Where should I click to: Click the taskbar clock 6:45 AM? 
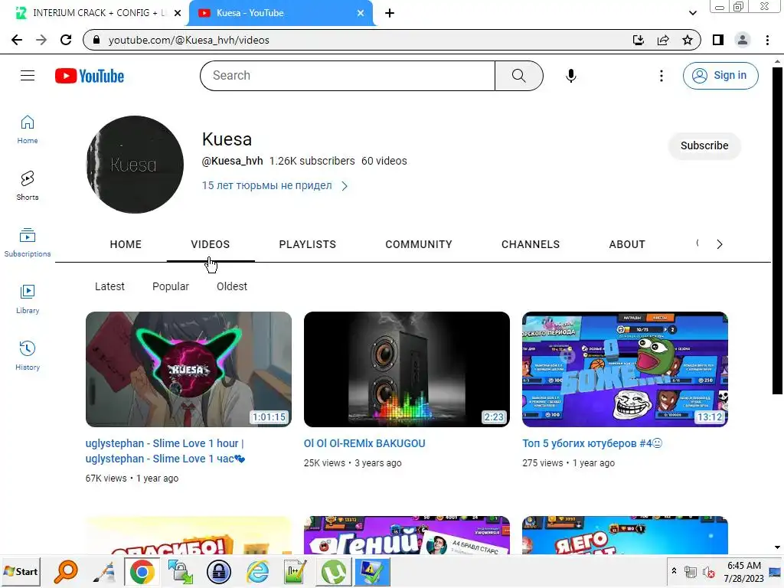[x=743, y=566]
